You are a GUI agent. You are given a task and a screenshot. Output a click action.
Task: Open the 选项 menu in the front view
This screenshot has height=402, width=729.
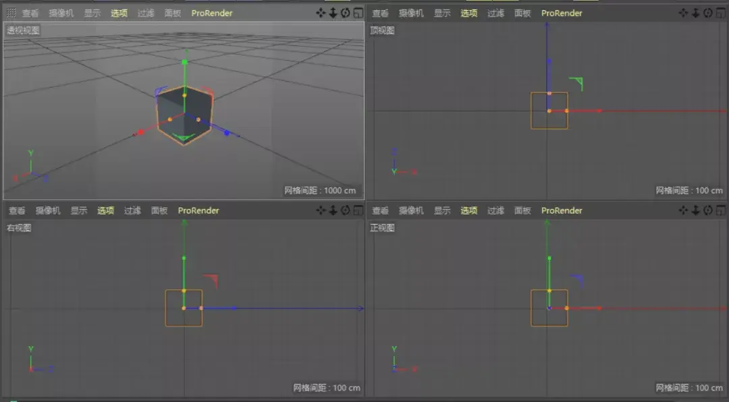(468, 210)
